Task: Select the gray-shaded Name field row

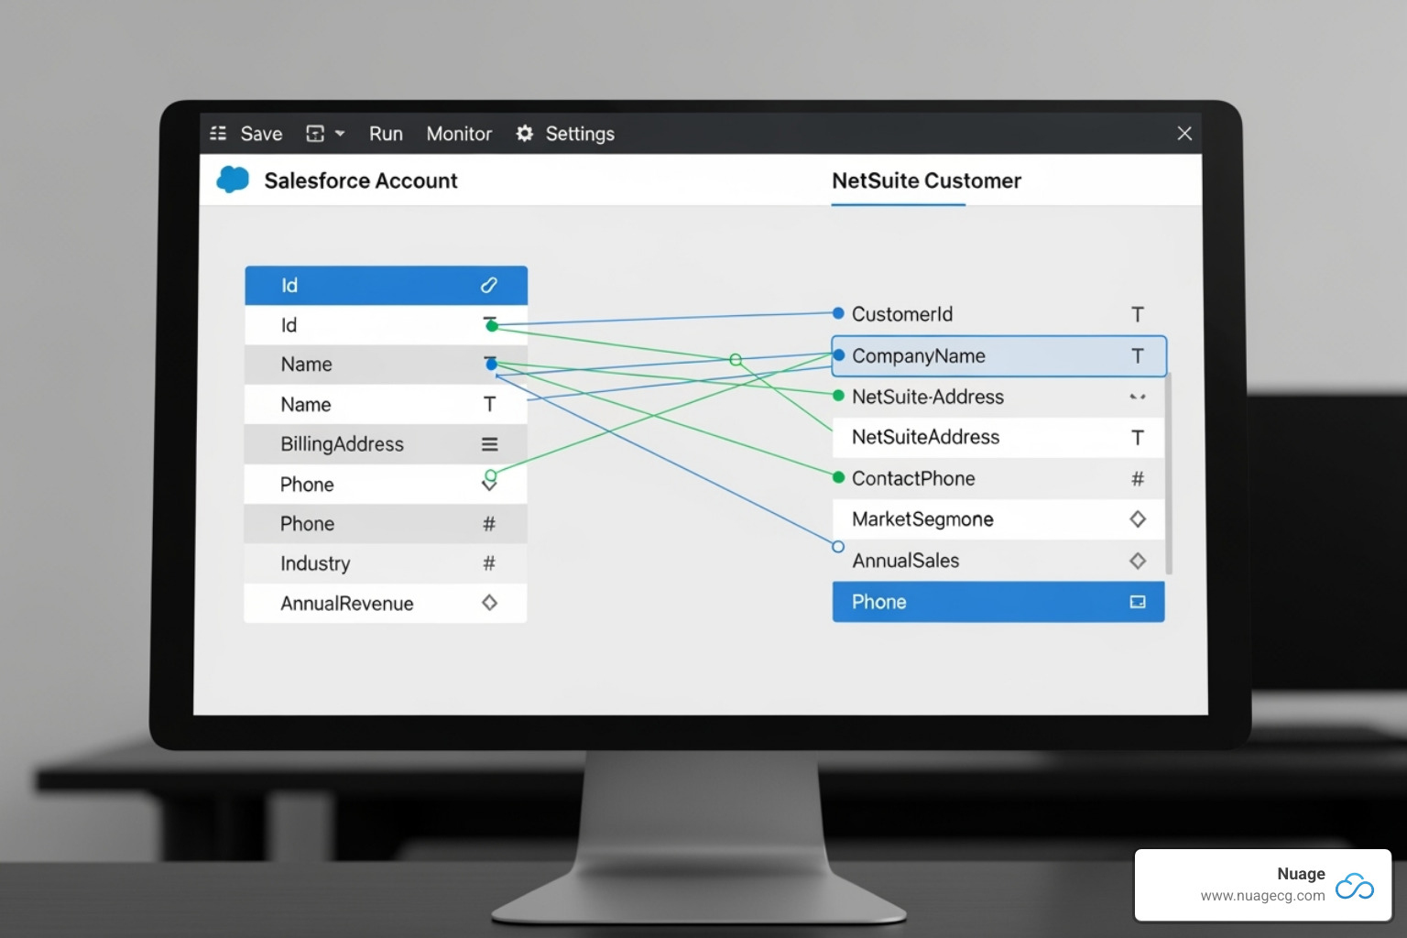Action: pos(386,365)
